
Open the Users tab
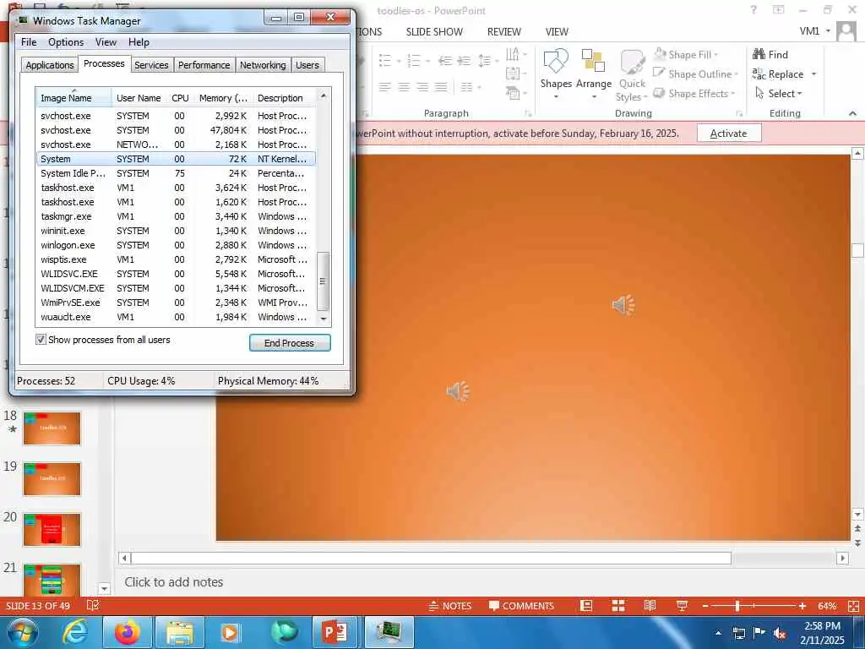307,65
